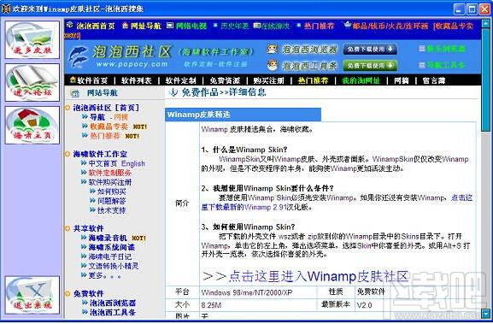Click the house icon before 网址导航
The height and width of the screenshot is (324, 493).
[125, 25]
